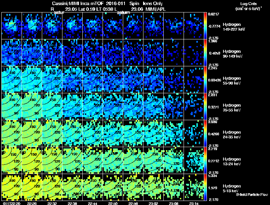The height and width of the screenshot is (205, 270).
Task: Click the B-field Particle Flow label
Action: (252, 195)
